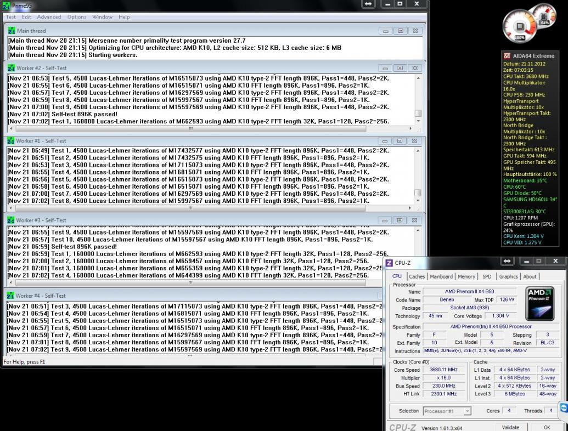Click the Bus Speed value 230.0 MHz
The width and height of the screenshot is (568, 431).
point(444,386)
